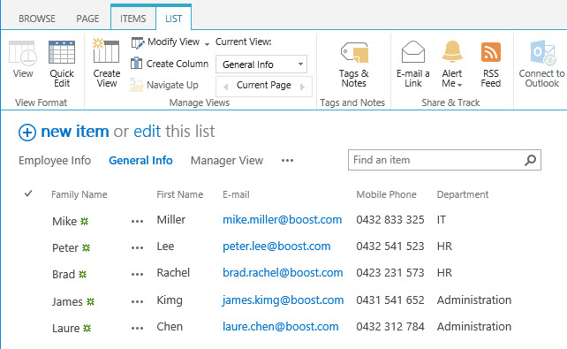Click the Connect to Outlook icon
Screen dimensions: 567x349
coord(542,53)
